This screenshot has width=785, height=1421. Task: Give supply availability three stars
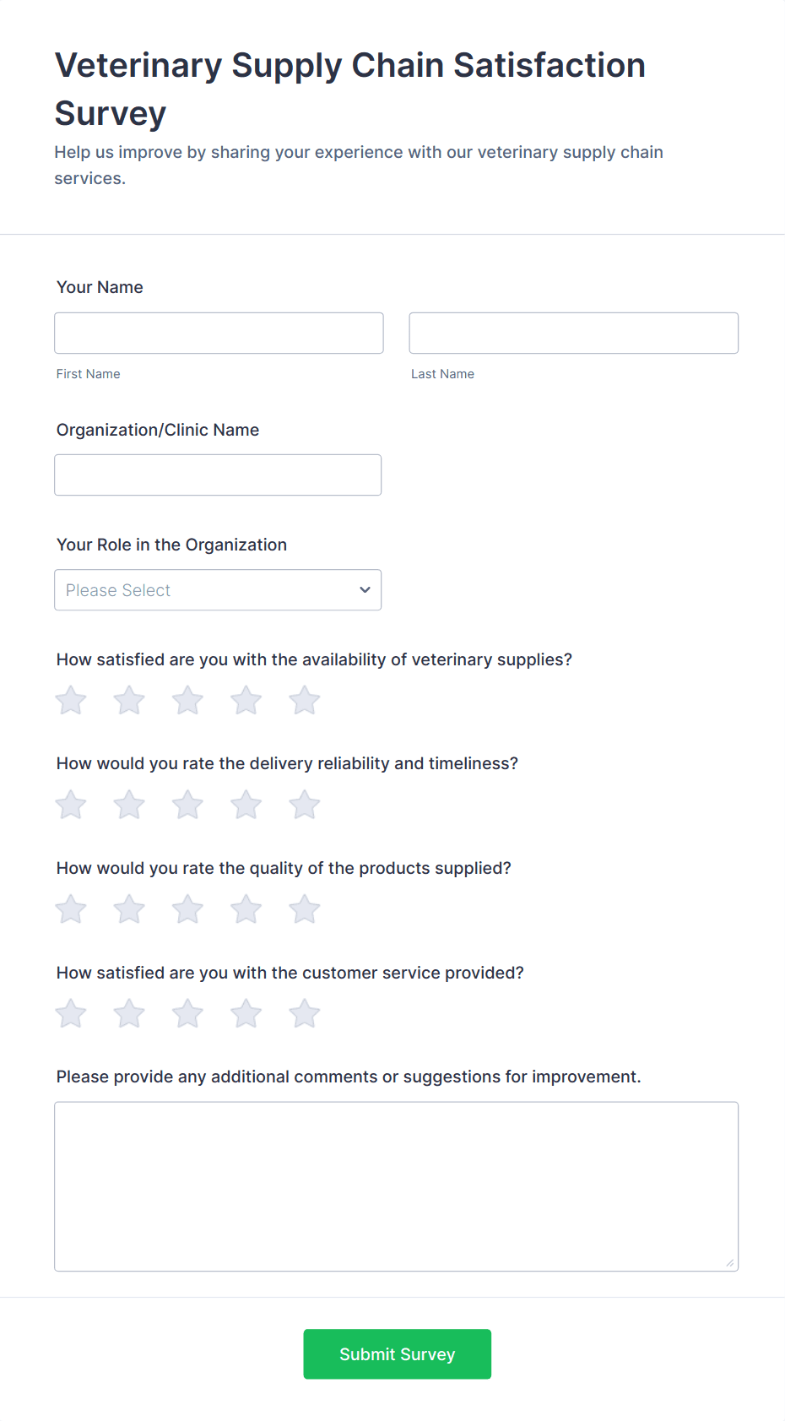[x=187, y=701]
